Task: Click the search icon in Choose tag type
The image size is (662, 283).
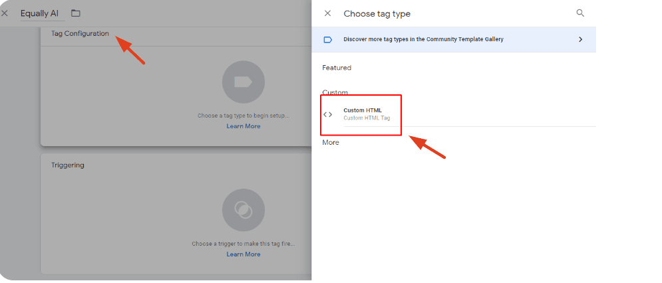Action: [580, 13]
